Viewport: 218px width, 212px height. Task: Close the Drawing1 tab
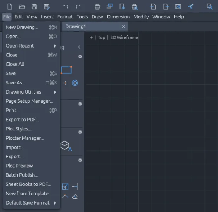click(x=123, y=27)
